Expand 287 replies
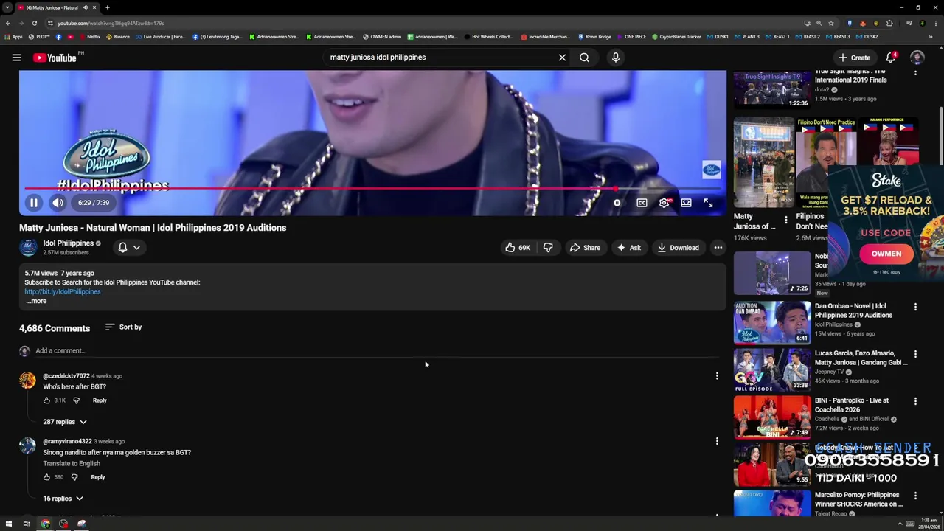Screen dimensions: 944x531 (x=65, y=422)
